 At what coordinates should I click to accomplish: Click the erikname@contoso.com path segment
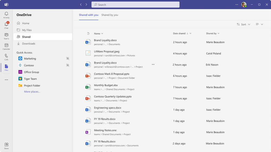pyautogui.click(x=117, y=67)
